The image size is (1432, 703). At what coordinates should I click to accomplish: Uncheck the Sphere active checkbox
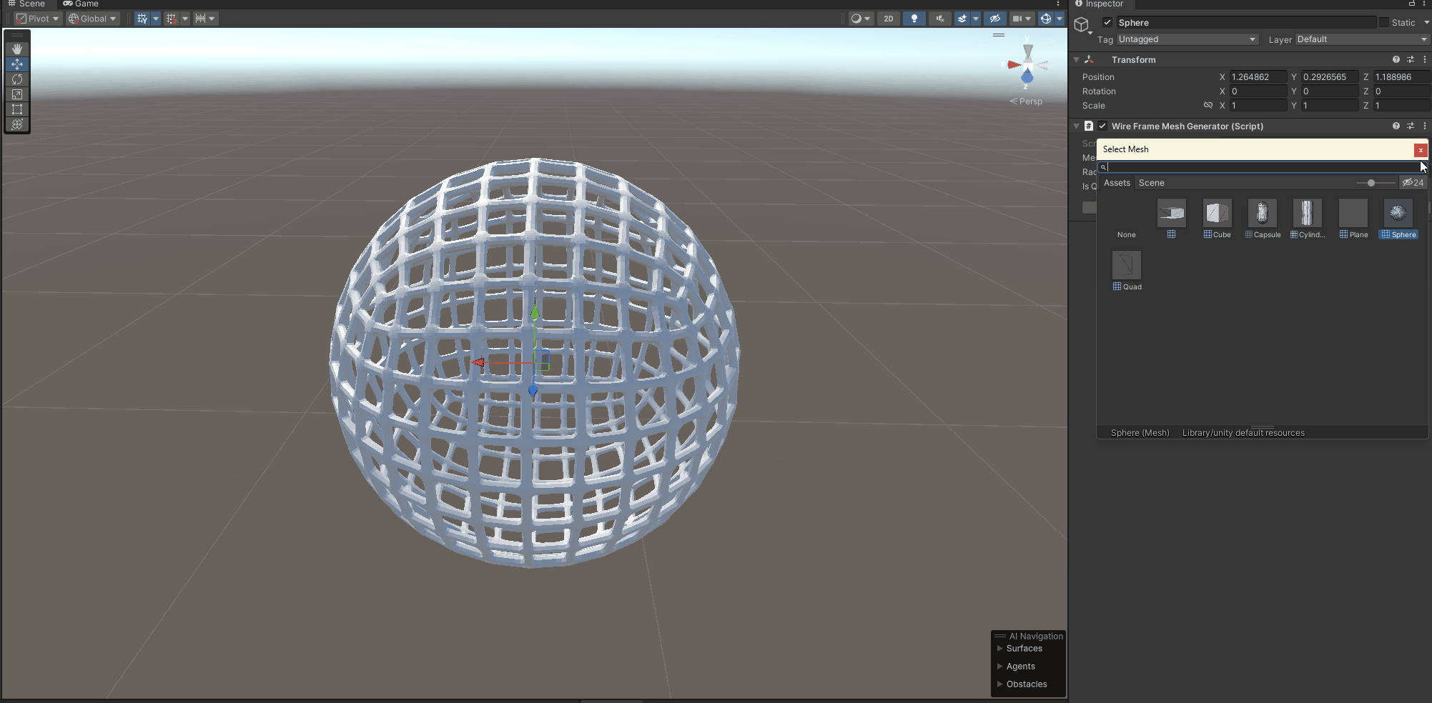[x=1107, y=22]
